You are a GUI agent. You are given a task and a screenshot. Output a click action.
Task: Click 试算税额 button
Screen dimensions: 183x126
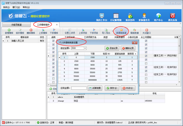coord(95,88)
